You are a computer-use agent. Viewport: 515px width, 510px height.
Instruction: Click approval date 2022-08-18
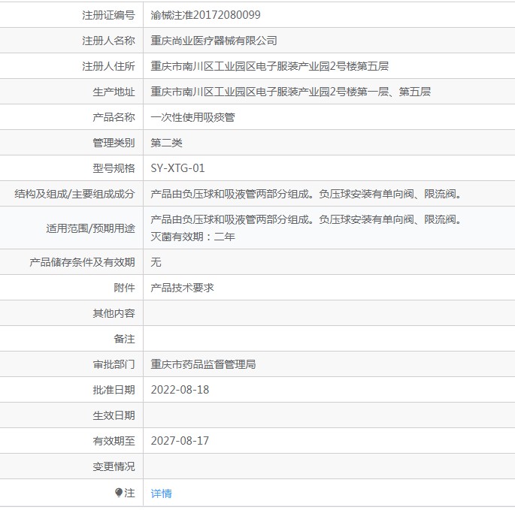click(180, 390)
